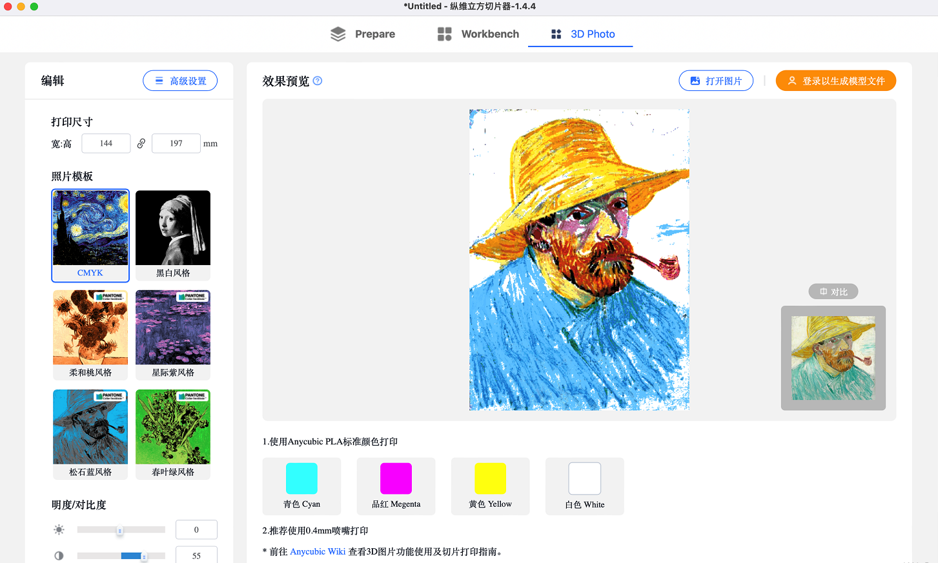Image resolution: width=938 pixels, height=563 pixels.
Task: Select the 3D Photo tab
Action: (582, 34)
